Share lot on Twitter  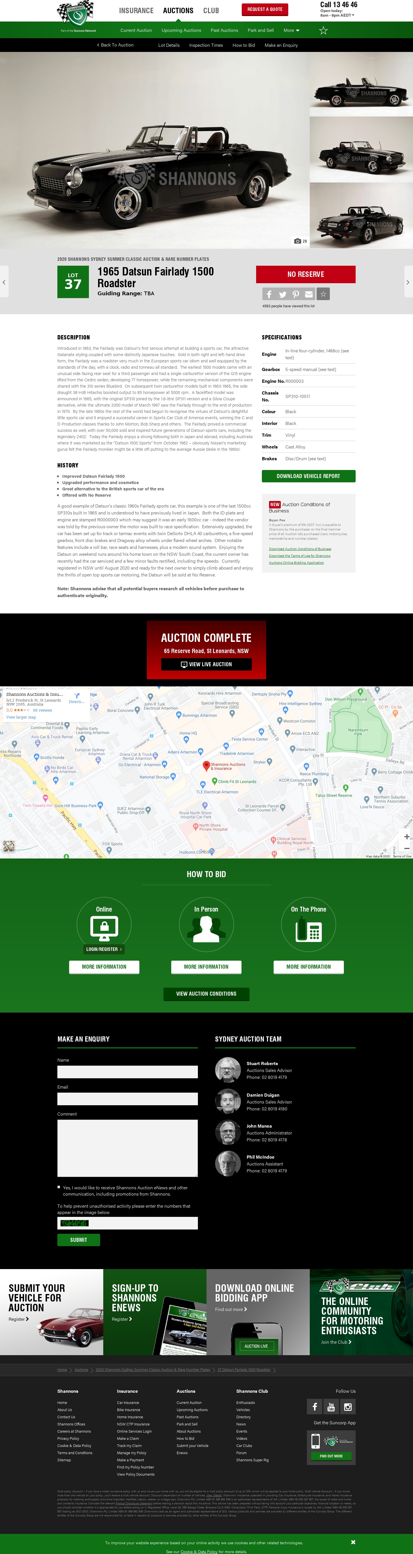[x=282, y=294]
